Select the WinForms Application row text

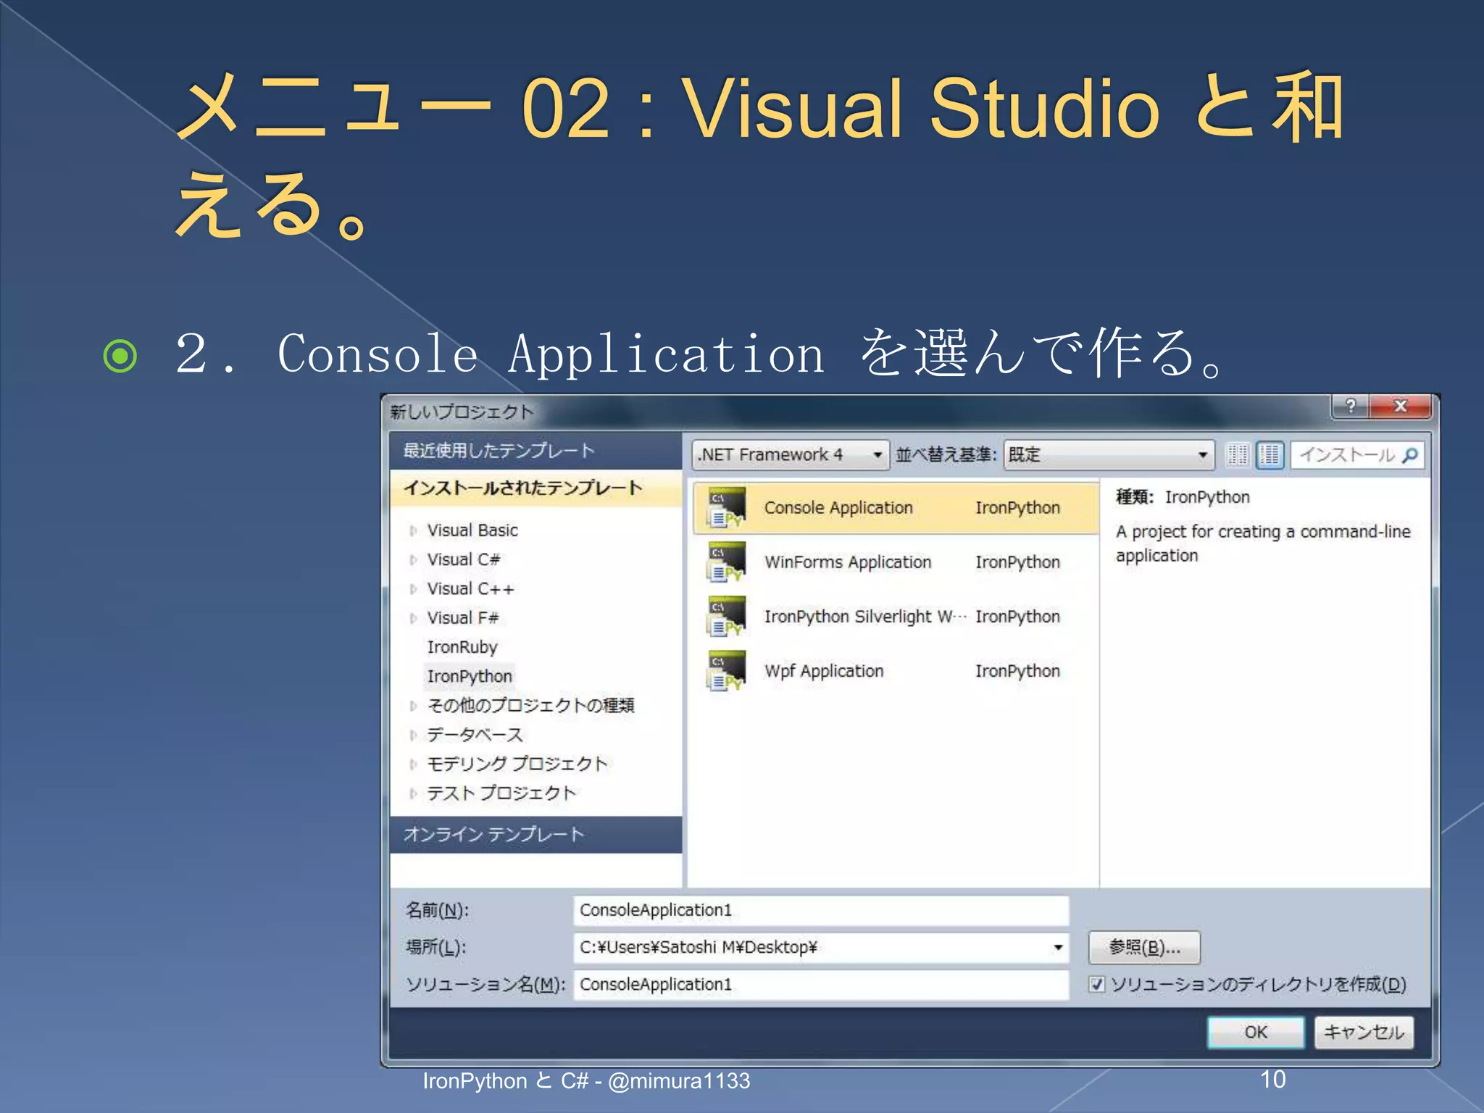(848, 562)
